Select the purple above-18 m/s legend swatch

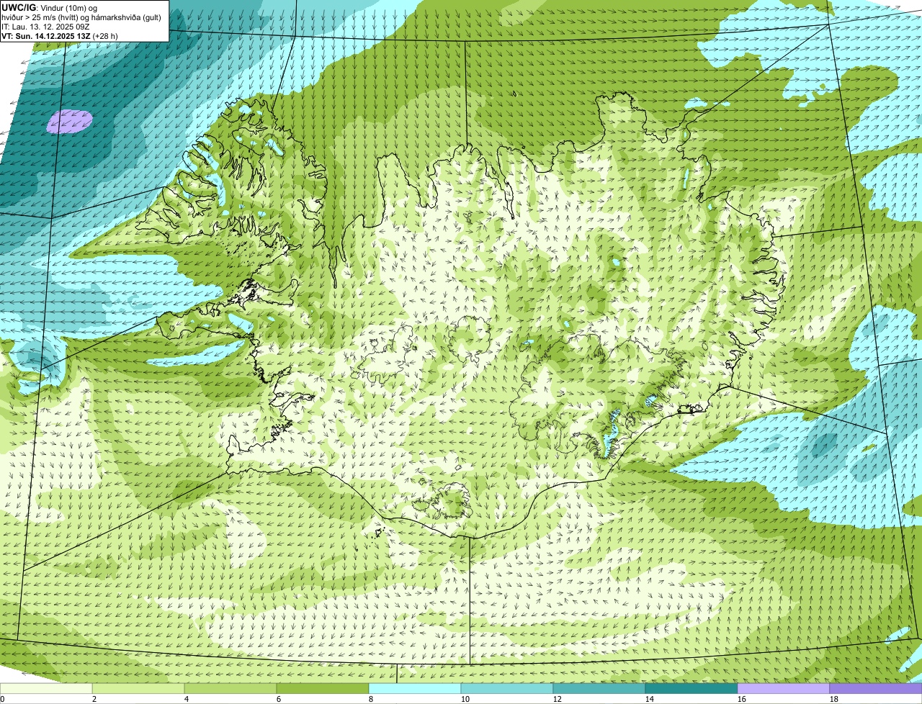[x=876, y=688]
